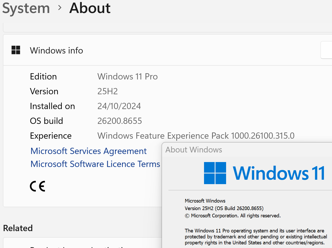Select the Windows Feature Experience Pack value
The image size is (332, 248).
click(x=196, y=136)
